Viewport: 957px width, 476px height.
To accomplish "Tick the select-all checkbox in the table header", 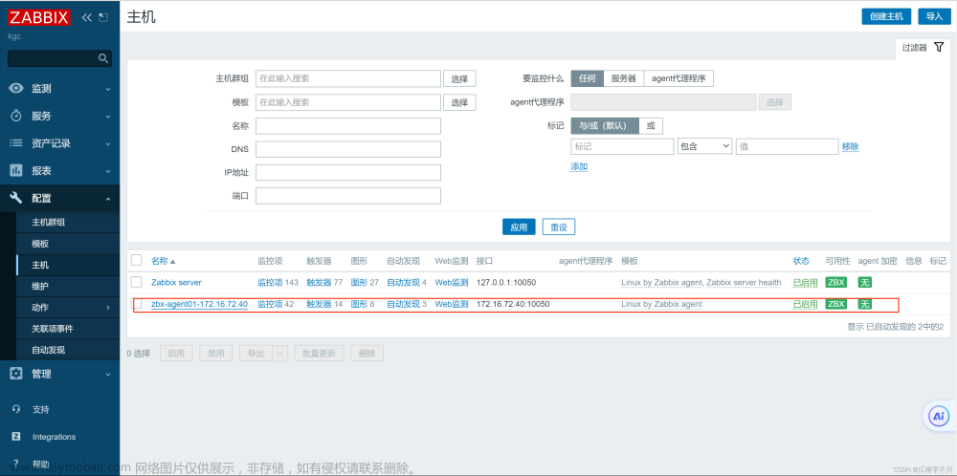I will (x=137, y=260).
